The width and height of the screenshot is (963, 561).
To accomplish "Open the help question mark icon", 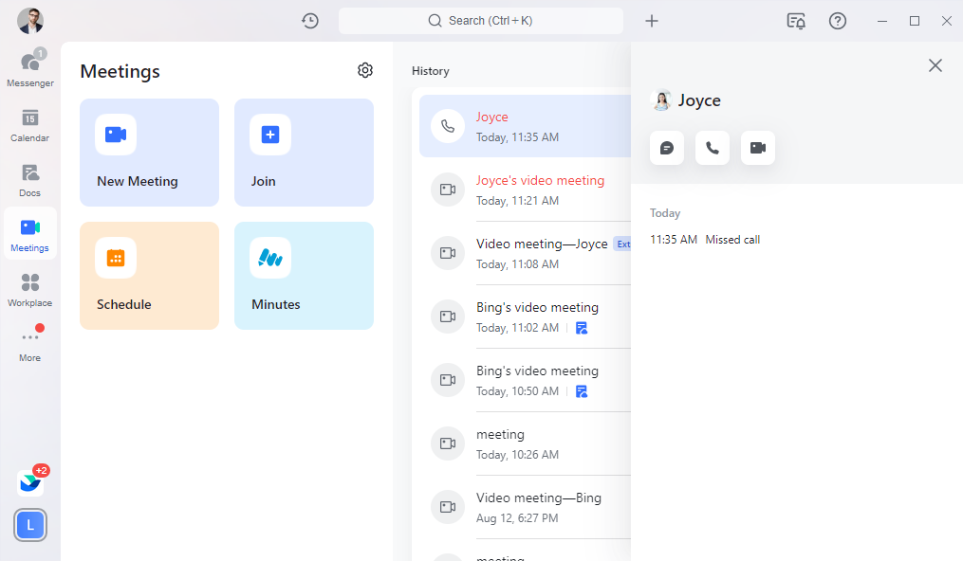I will [838, 21].
